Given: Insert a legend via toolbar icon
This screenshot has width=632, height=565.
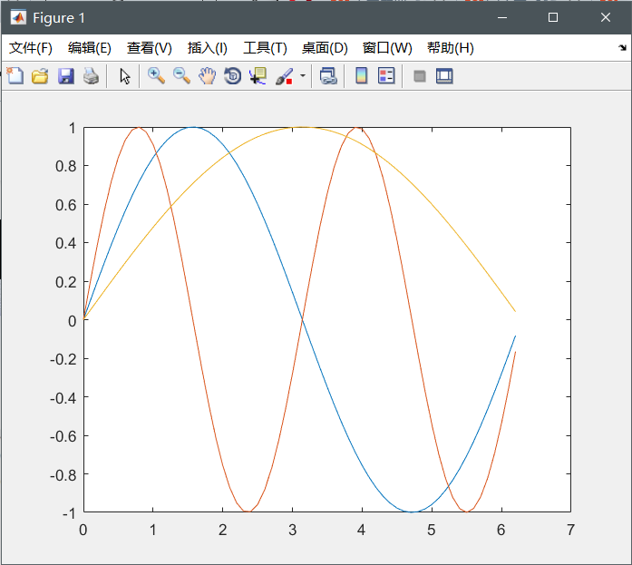Looking at the screenshot, I should (x=386, y=76).
